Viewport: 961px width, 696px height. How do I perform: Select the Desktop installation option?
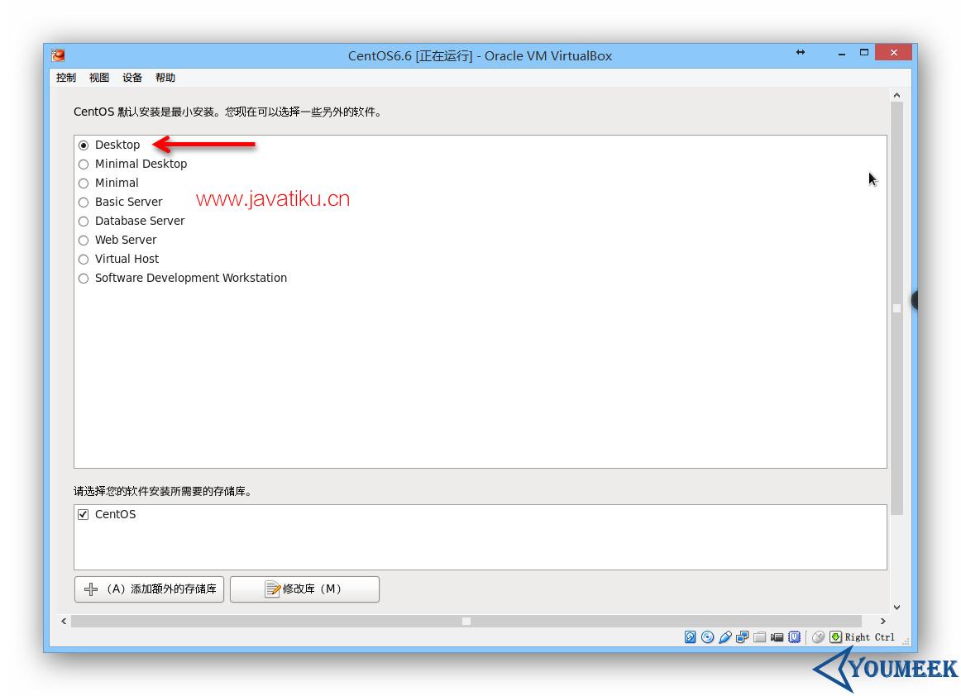point(84,145)
